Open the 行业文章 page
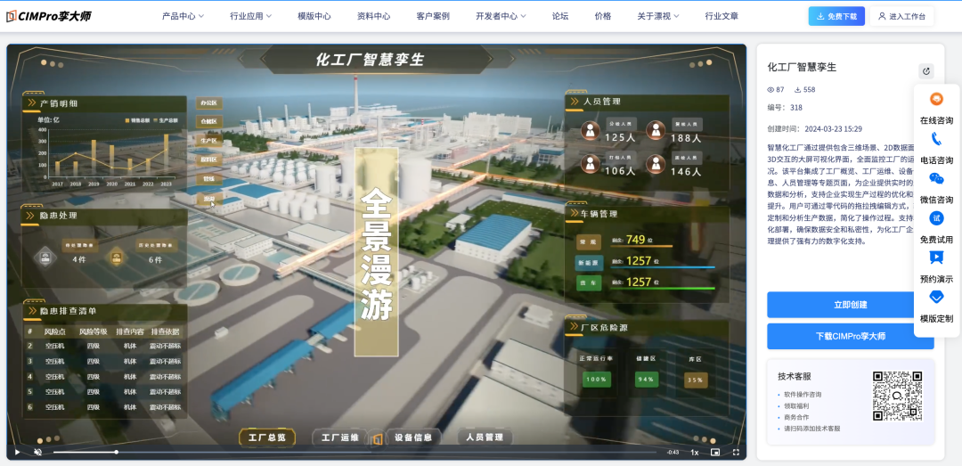Screen dimensions: 962x466 point(721,17)
